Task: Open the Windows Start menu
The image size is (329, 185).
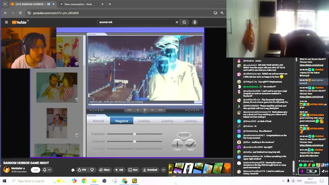Action: (x=4, y=181)
